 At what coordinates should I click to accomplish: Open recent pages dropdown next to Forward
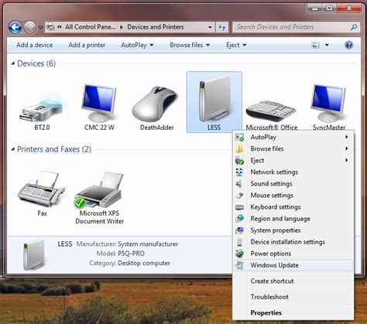pyautogui.click(x=40, y=27)
